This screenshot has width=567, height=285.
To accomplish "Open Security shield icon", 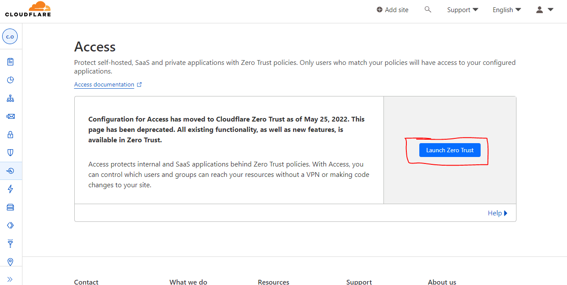I will (x=10, y=153).
